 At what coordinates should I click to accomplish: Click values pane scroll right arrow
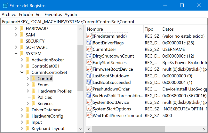point(204,129)
